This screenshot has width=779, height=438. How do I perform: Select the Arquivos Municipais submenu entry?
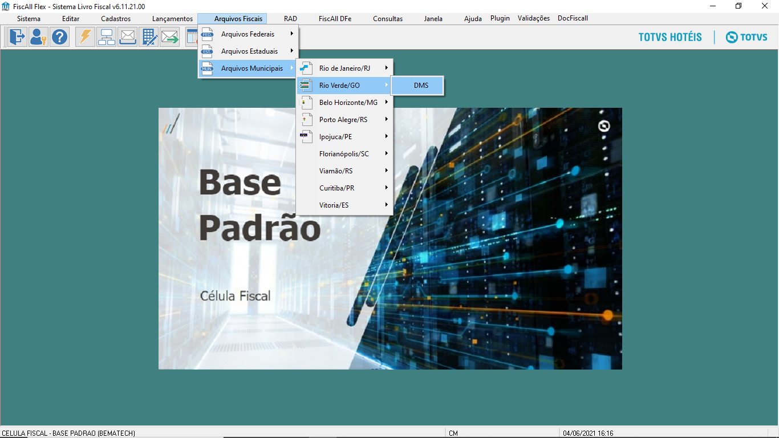pos(248,68)
